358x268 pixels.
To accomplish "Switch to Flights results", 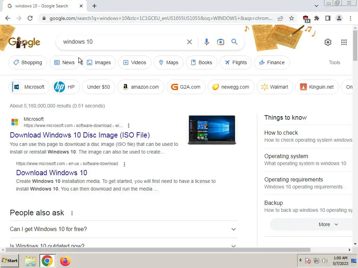I will coord(236,62).
